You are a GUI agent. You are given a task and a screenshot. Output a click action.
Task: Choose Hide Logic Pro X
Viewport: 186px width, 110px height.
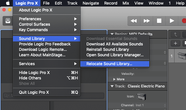[x=46, y=73]
